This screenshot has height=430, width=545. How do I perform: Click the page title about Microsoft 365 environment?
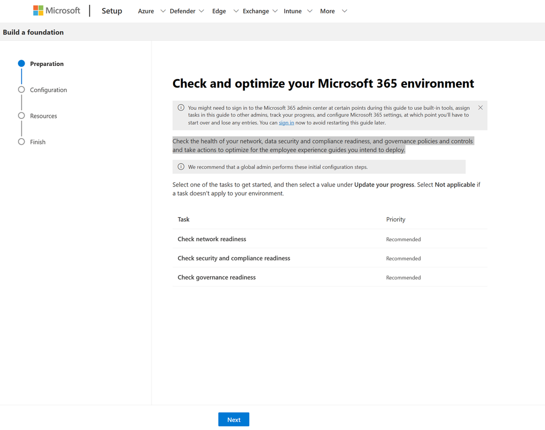coord(324,83)
